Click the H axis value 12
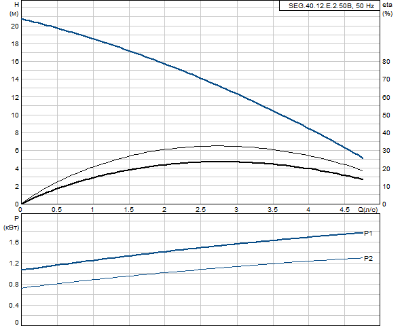Viewport: 402px width, 326px height. point(15,98)
